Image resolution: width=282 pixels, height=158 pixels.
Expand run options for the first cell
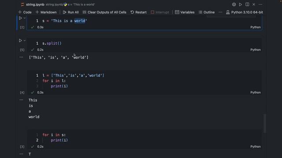pyautogui.click(x=25, y=18)
